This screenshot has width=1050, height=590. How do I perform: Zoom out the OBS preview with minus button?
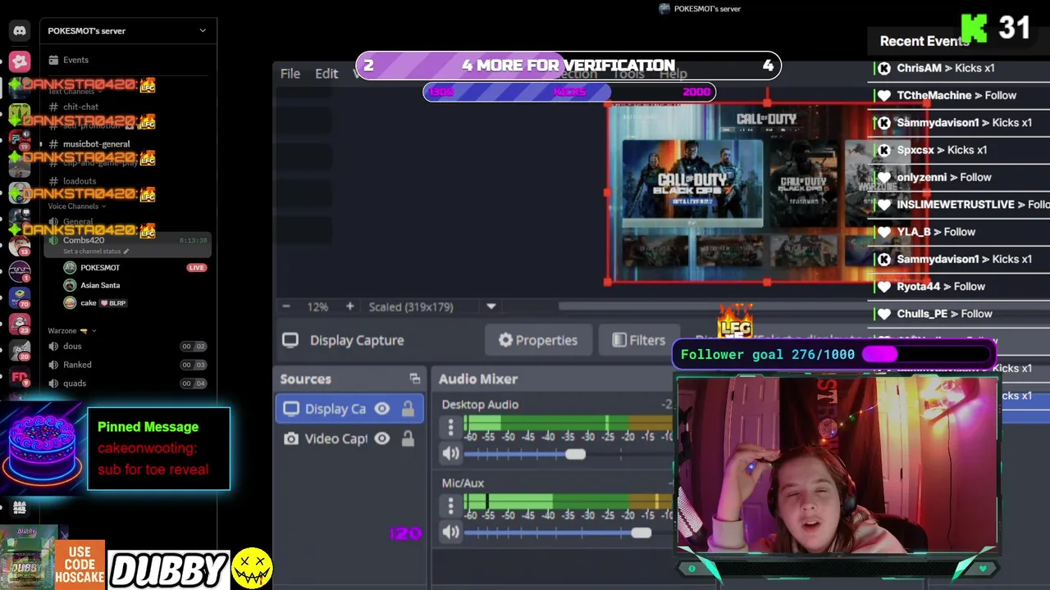tap(286, 306)
